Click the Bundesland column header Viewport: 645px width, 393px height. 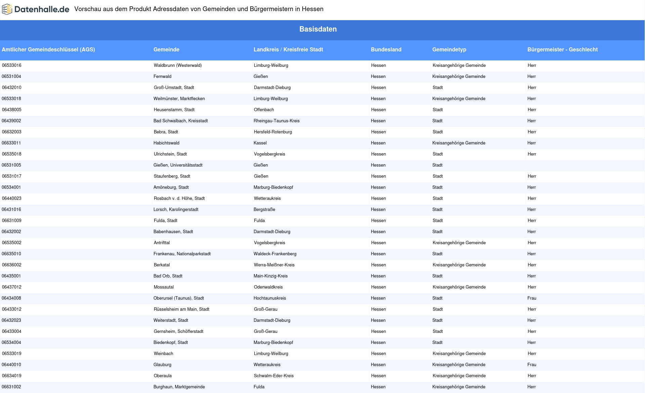(x=386, y=49)
